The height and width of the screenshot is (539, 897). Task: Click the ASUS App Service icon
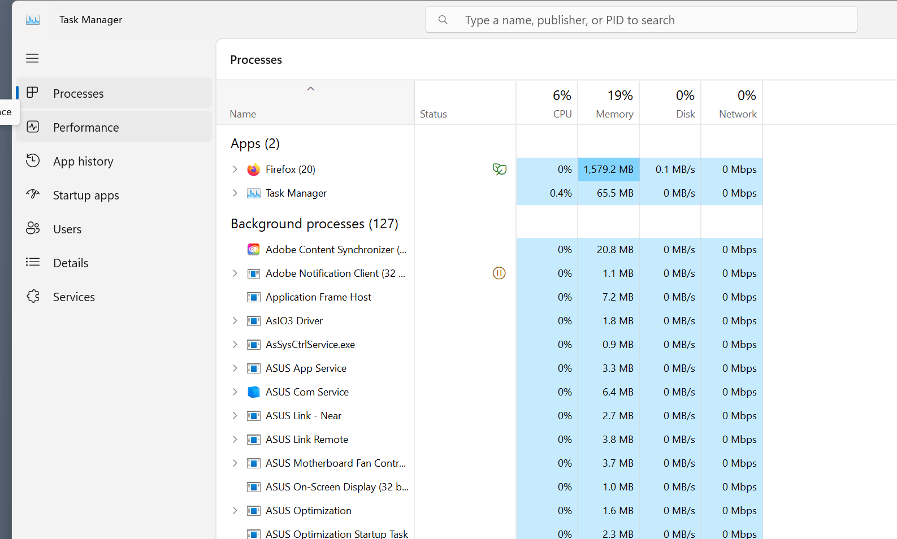pos(254,368)
